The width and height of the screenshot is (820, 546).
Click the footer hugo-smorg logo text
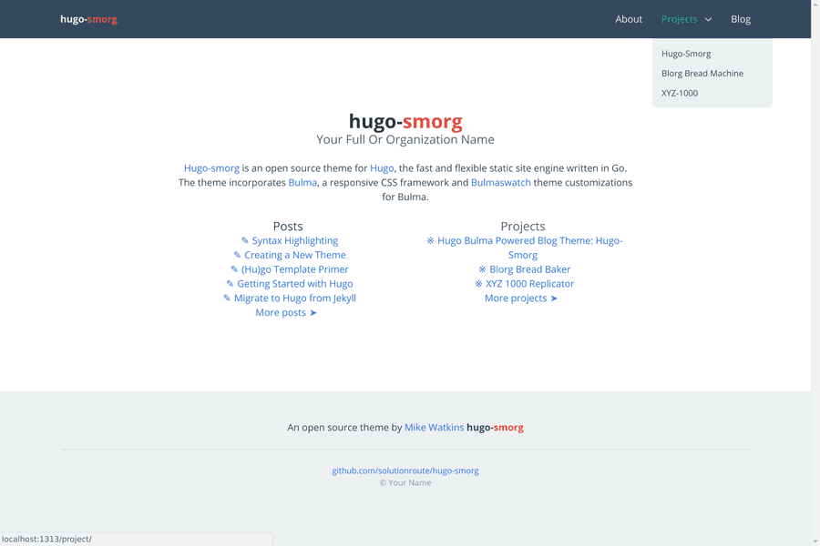point(495,428)
